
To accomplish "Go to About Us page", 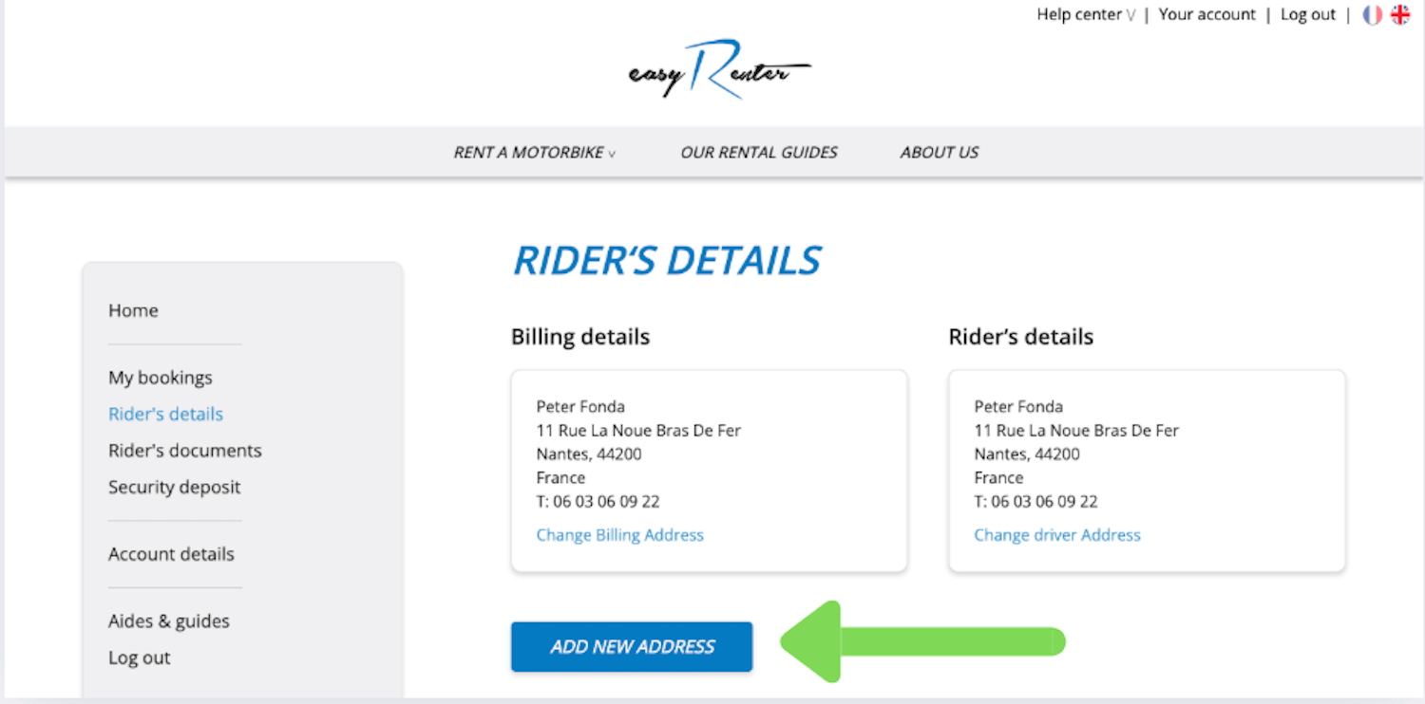I will tap(940, 152).
